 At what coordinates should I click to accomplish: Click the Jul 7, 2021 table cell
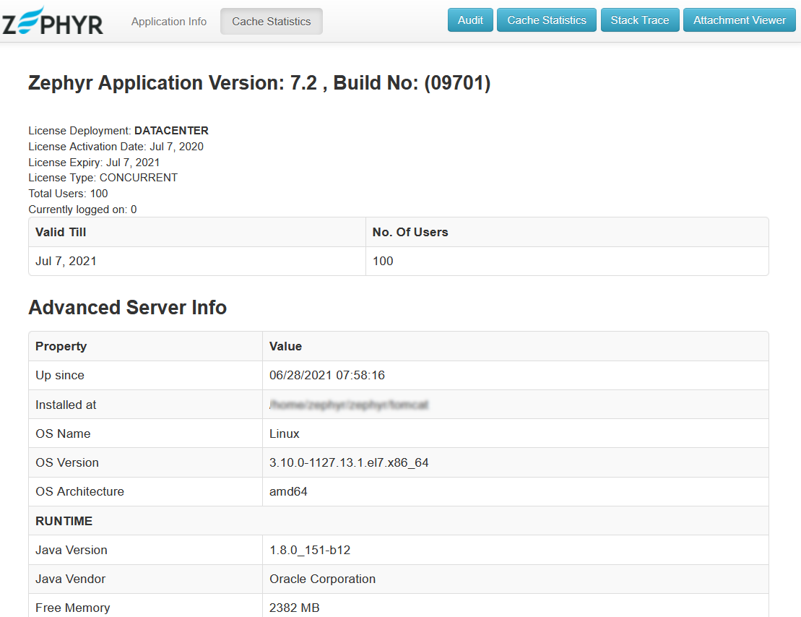tap(66, 261)
